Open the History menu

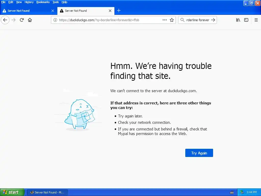click(29, 2)
